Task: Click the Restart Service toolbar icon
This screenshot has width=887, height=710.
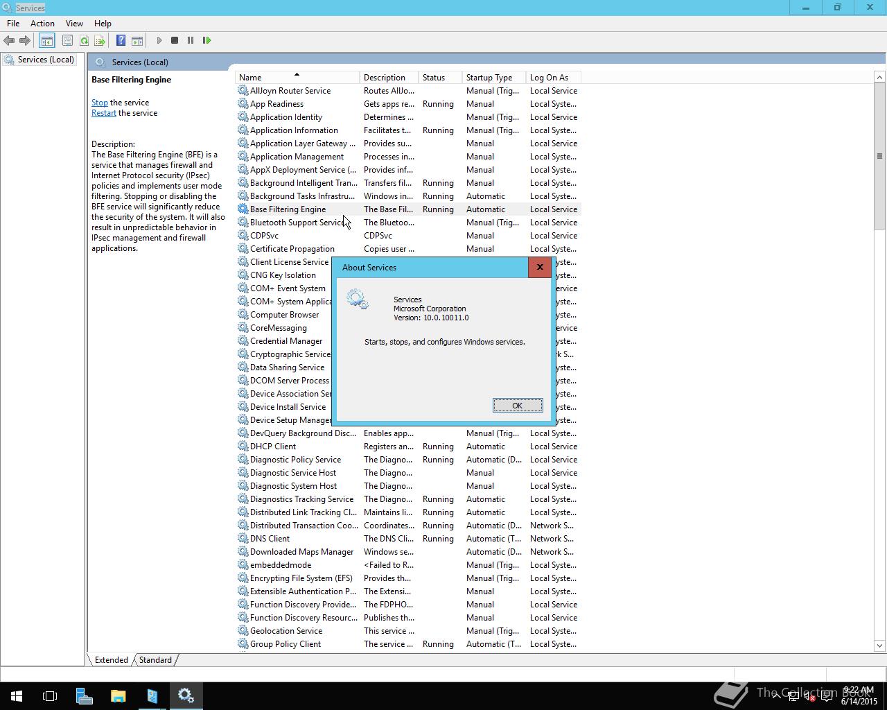Action: click(x=207, y=41)
